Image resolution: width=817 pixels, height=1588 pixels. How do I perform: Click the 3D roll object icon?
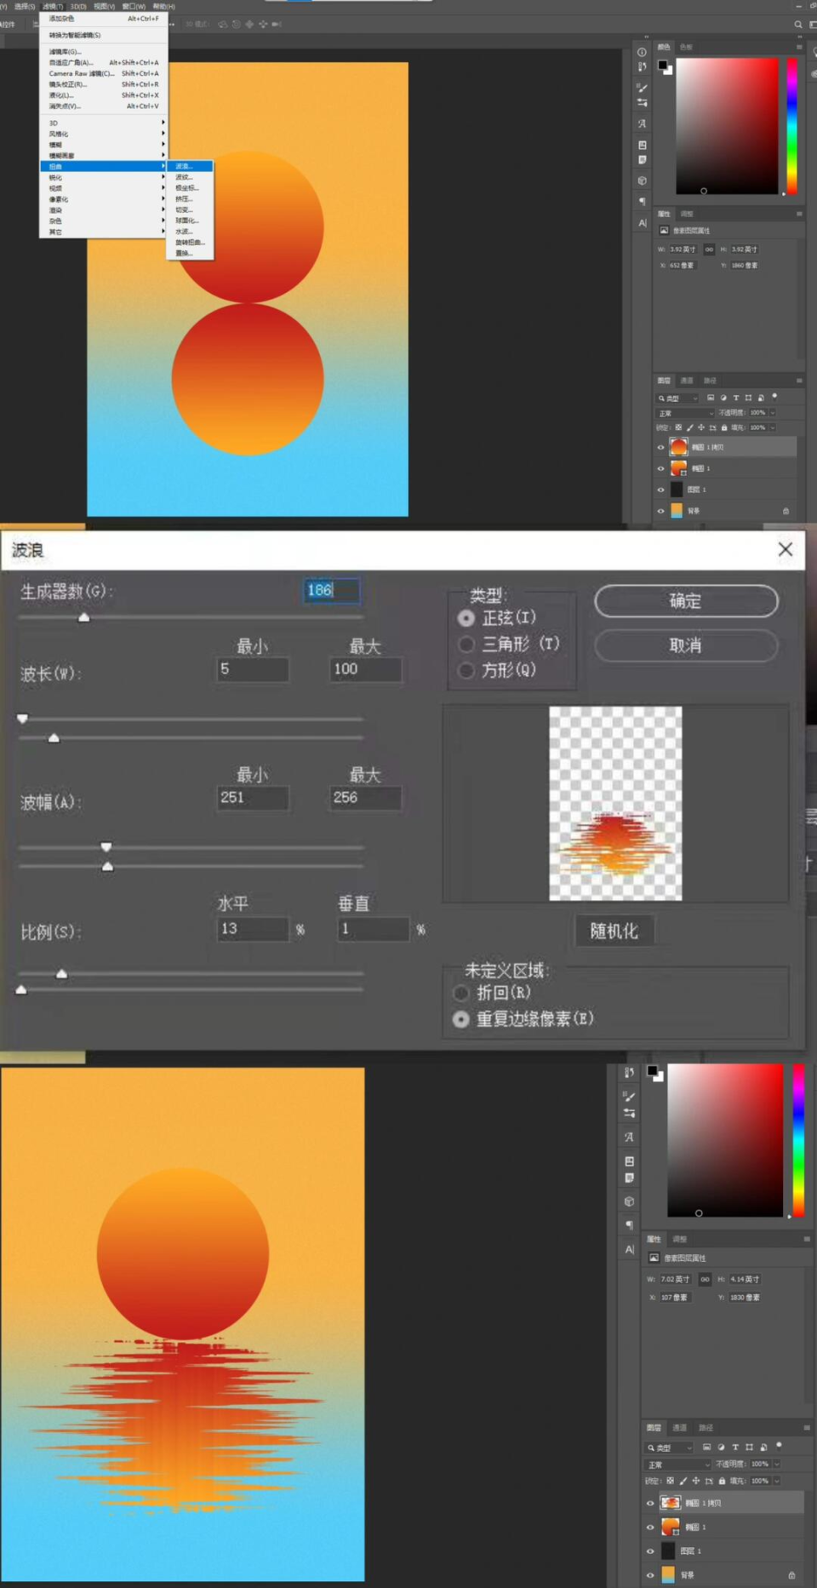pyautogui.click(x=236, y=25)
